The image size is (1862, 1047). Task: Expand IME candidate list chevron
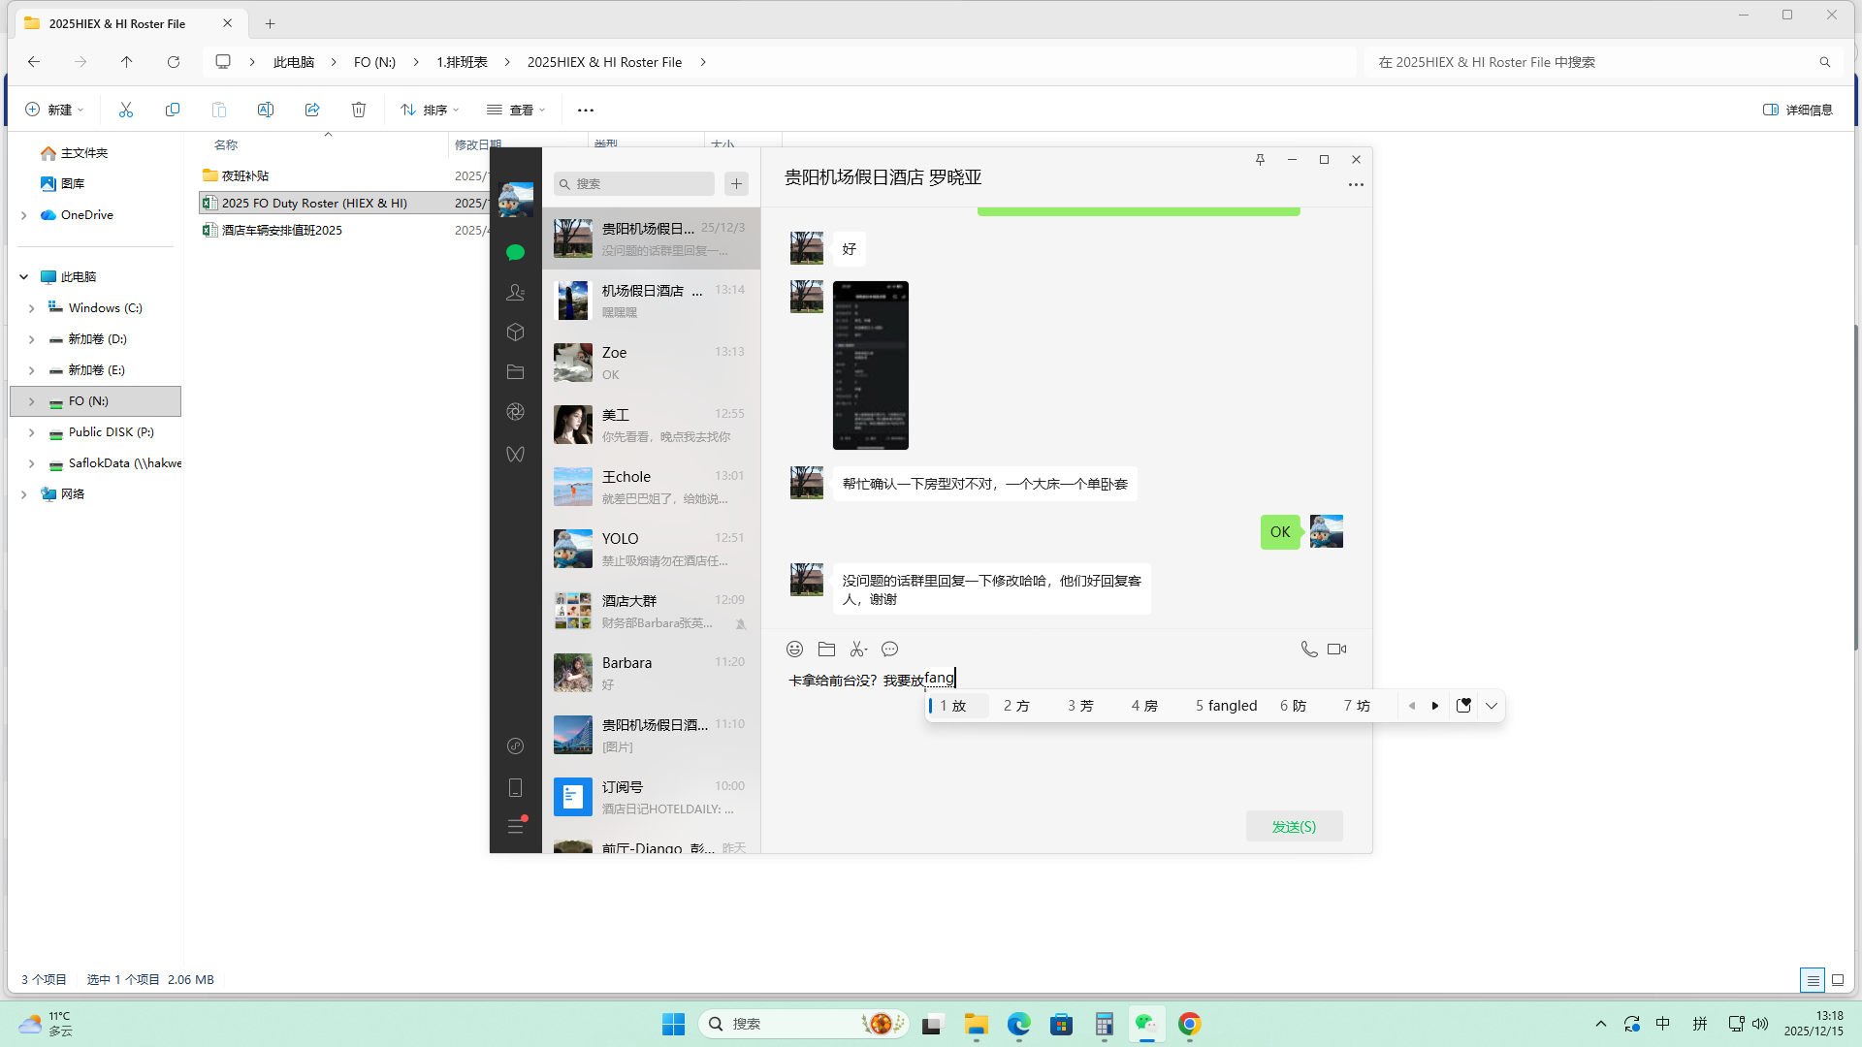tap(1492, 706)
